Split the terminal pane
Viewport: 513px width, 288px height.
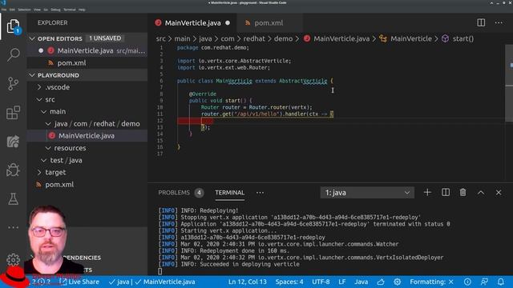click(x=446, y=192)
